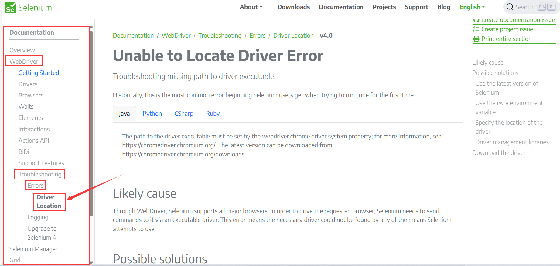Switch to the Python code tab
The image size is (560, 266).
point(152,114)
